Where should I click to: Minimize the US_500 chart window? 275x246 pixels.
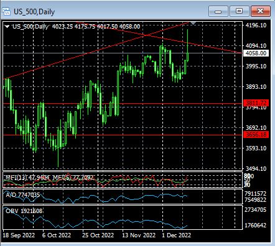point(218,11)
